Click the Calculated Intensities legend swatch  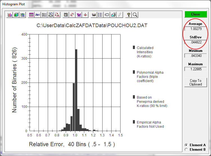(134, 48)
